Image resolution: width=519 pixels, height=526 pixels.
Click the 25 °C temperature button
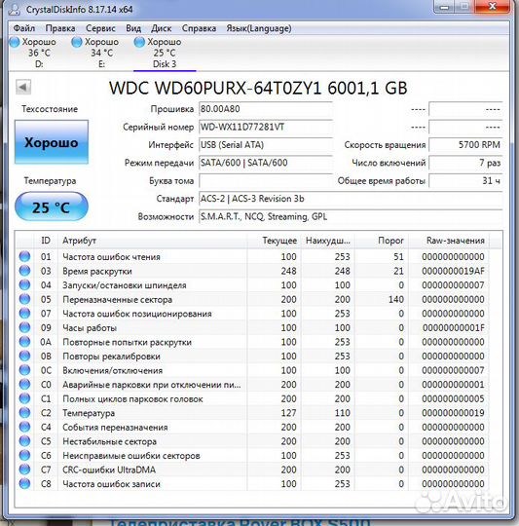pos(52,207)
